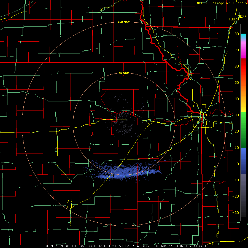Click the 70 value on the dBZ scale

tap(237, 50)
